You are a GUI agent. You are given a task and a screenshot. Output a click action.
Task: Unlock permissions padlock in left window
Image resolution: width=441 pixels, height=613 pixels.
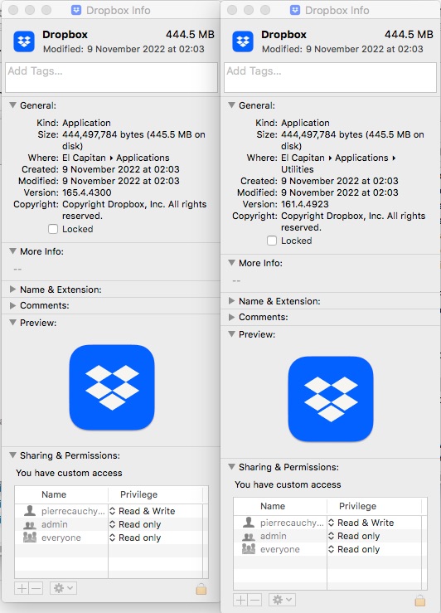point(201,589)
